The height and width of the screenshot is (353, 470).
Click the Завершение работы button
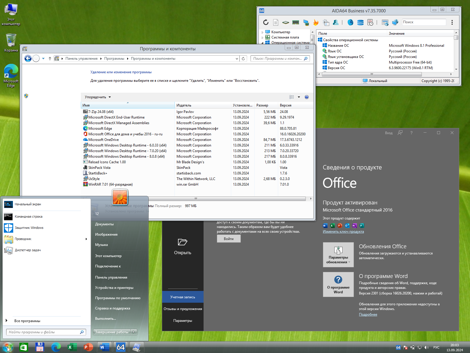coord(112,332)
